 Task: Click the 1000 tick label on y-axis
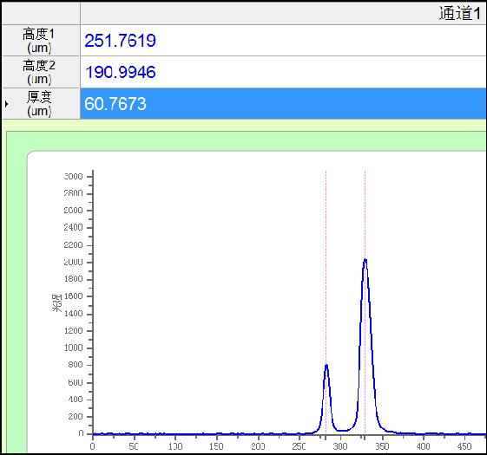click(73, 348)
